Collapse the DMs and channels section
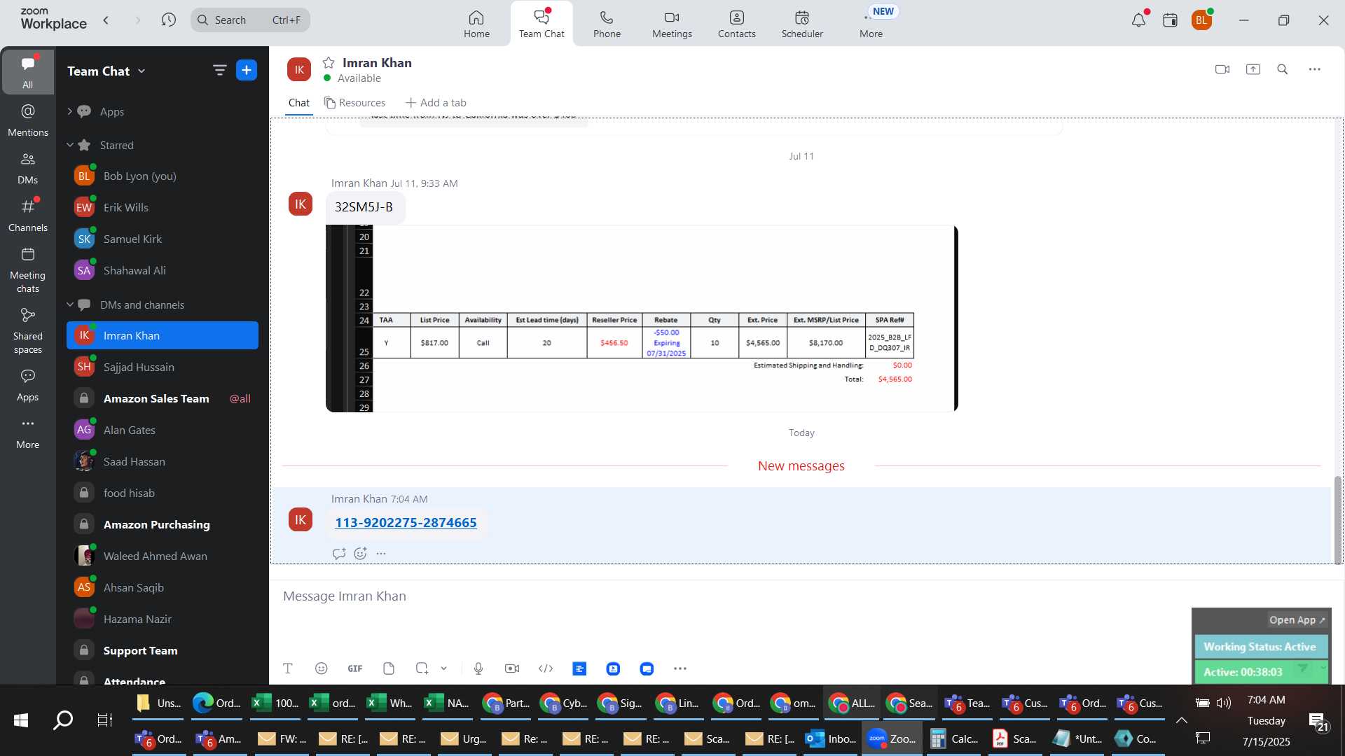This screenshot has height=756, width=1345. point(69,304)
